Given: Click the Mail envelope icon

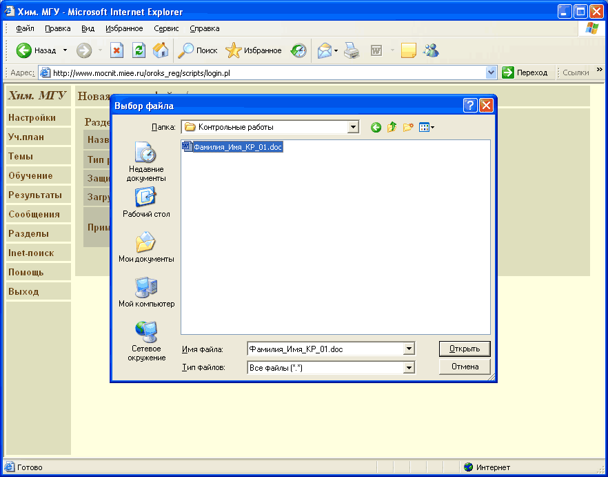Looking at the screenshot, I should [325, 50].
